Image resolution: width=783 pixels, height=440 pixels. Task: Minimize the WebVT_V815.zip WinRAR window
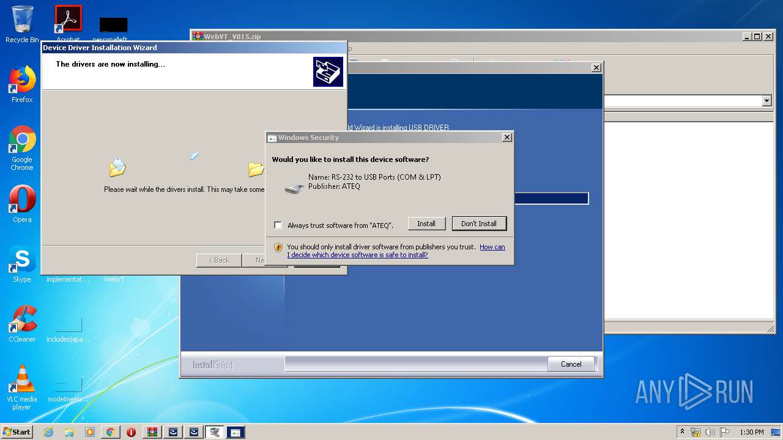point(748,37)
